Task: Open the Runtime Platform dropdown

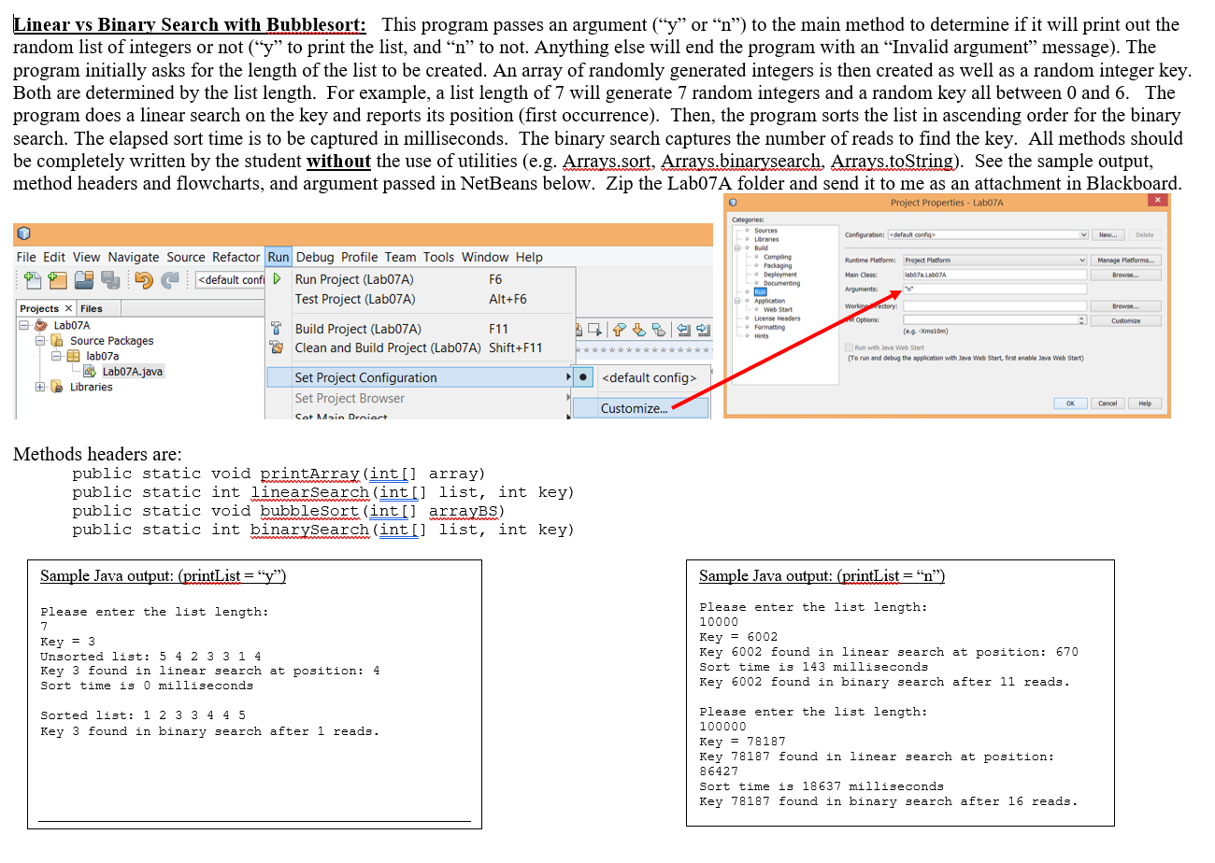Action: coord(1082,261)
